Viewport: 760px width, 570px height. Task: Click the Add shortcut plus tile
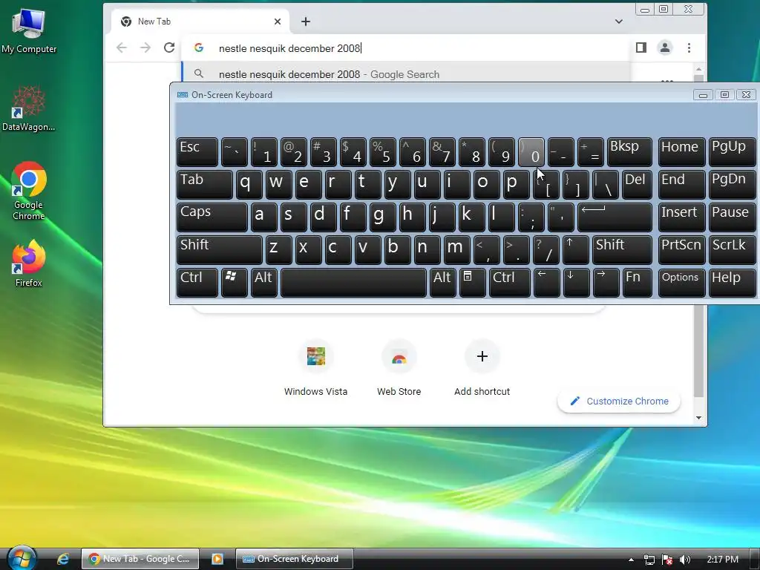(x=482, y=368)
